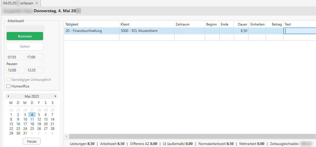The height and width of the screenshot is (147, 316).
Task: Go to next month in calendar
Action: tap(55, 96)
